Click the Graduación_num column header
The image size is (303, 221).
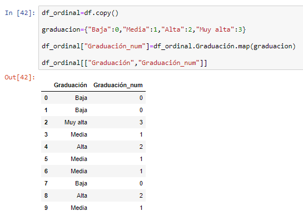[118, 85]
